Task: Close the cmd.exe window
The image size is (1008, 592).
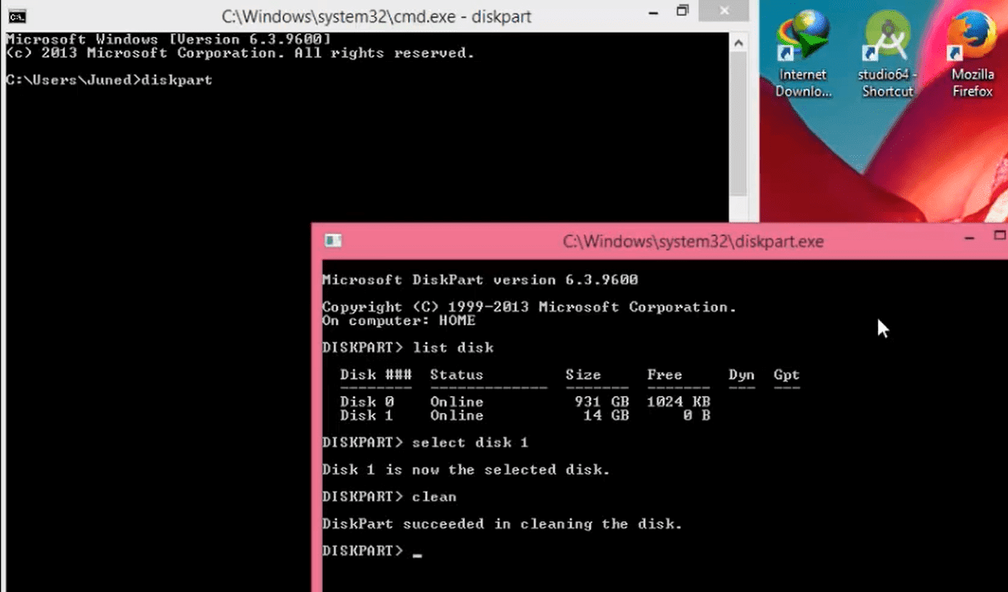Action: 725,11
